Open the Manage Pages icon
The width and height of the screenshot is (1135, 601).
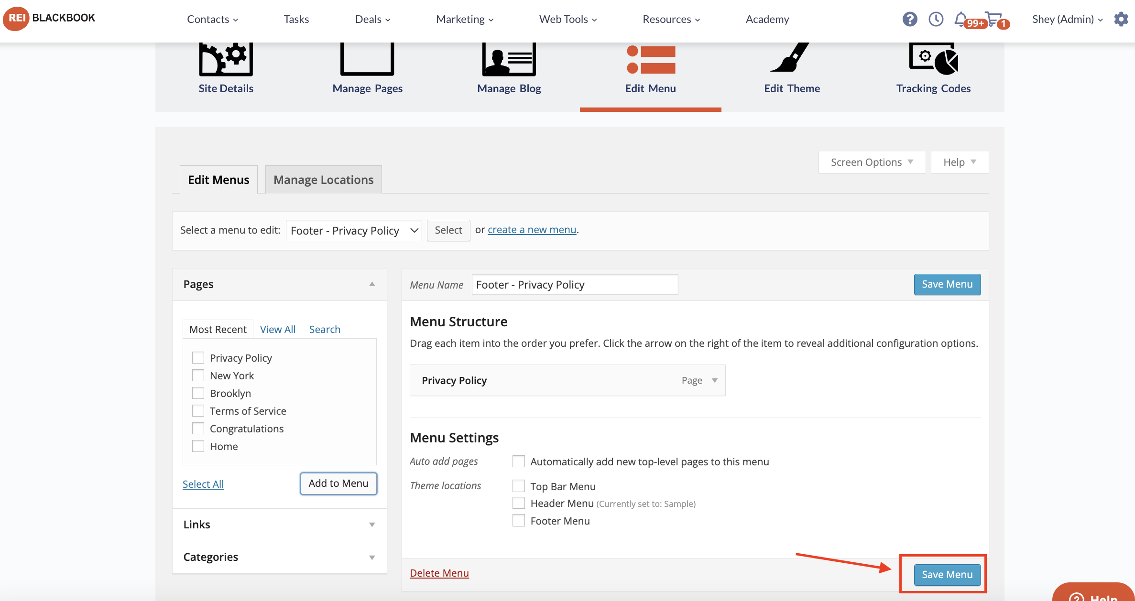coord(367,59)
